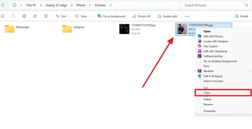Screen dimensions: 252x129
Task: Expand chevron after Pictures in breadcrumb
Action: tap(111, 5)
